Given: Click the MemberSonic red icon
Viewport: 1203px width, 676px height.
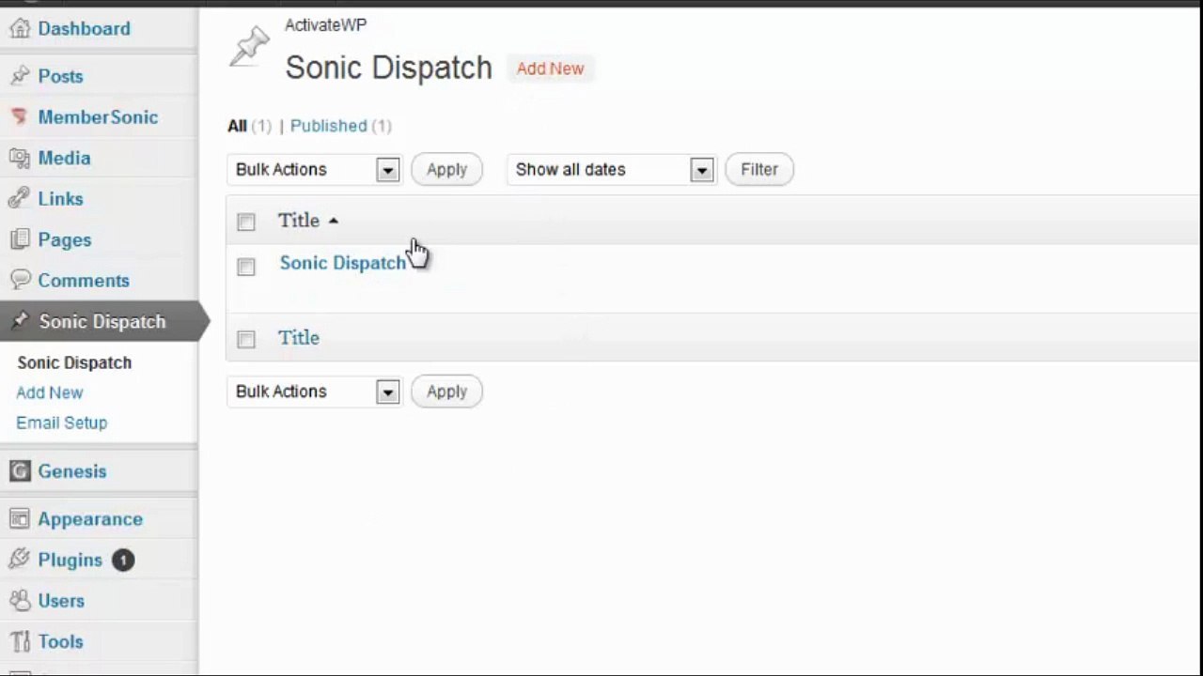Looking at the screenshot, I should click(19, 117).
